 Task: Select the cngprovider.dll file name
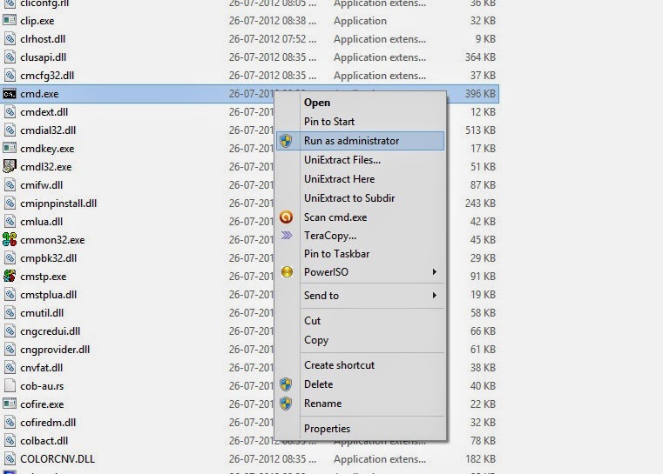[55, 350]
